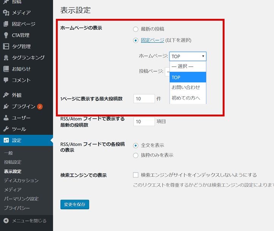Select the 最新の投稿 radio button

tap(135, 29)
